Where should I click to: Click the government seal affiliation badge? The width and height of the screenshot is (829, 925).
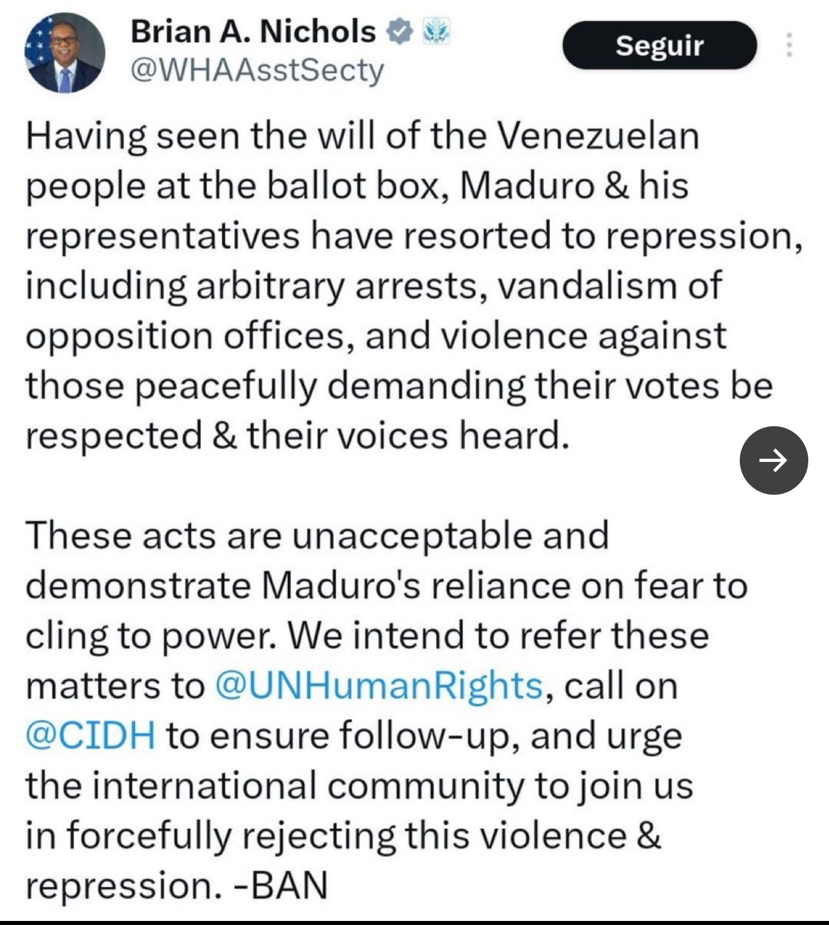pos(436,32)
